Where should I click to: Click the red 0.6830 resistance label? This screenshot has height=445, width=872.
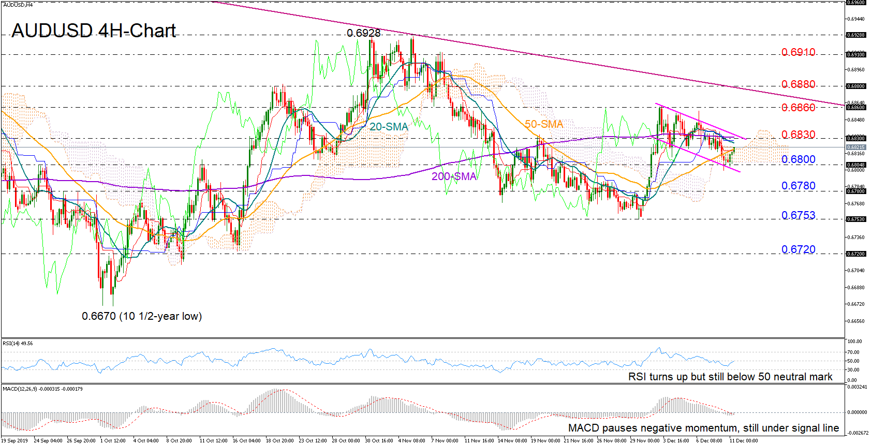(x=798, y=135)
